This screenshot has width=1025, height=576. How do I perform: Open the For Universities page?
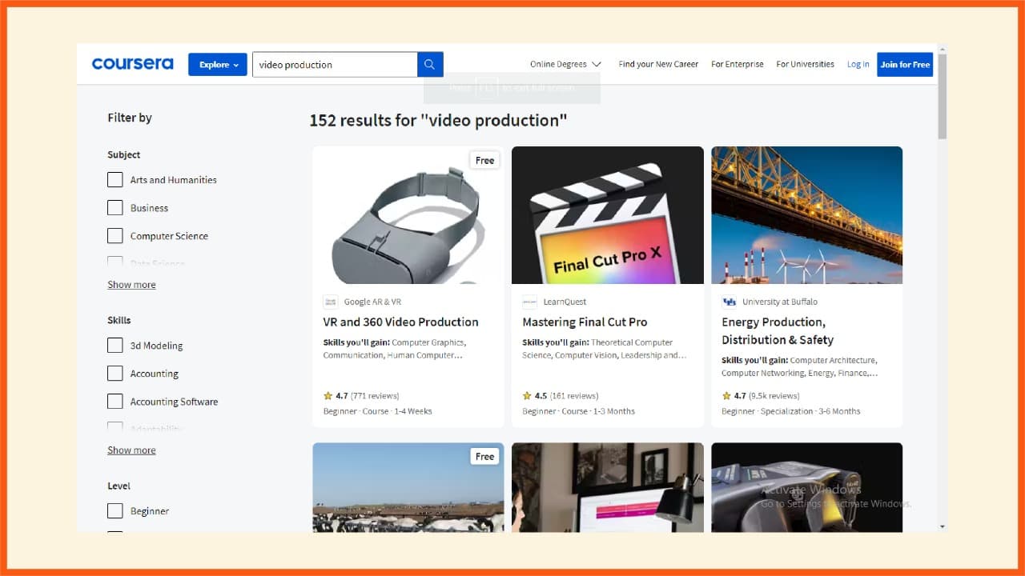pyautogui.click(x=805, y=63)
